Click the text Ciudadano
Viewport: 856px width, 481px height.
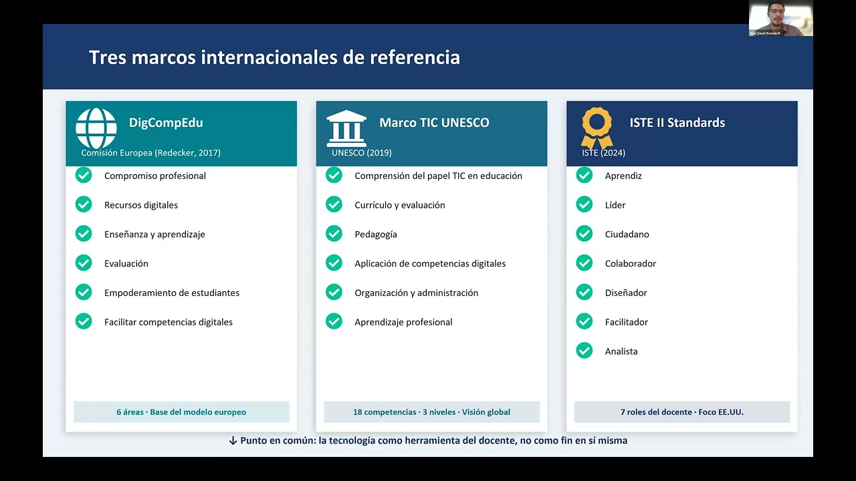627,234
